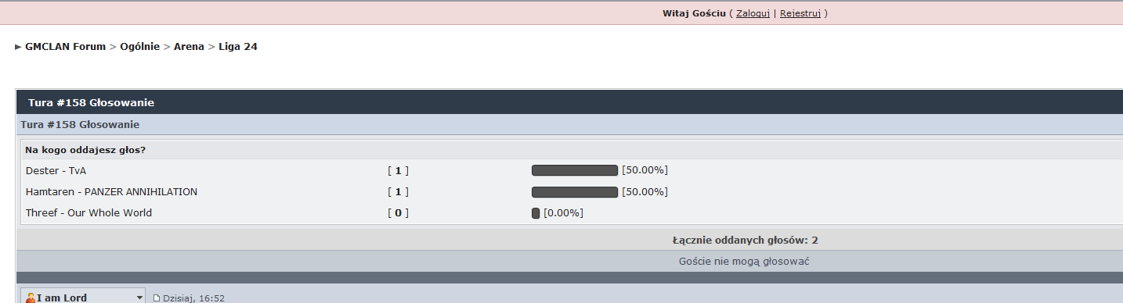Click the Goście nie mogą głosować notice
1123x303 pixels.
pyautogui.click(x=744, y=262)
